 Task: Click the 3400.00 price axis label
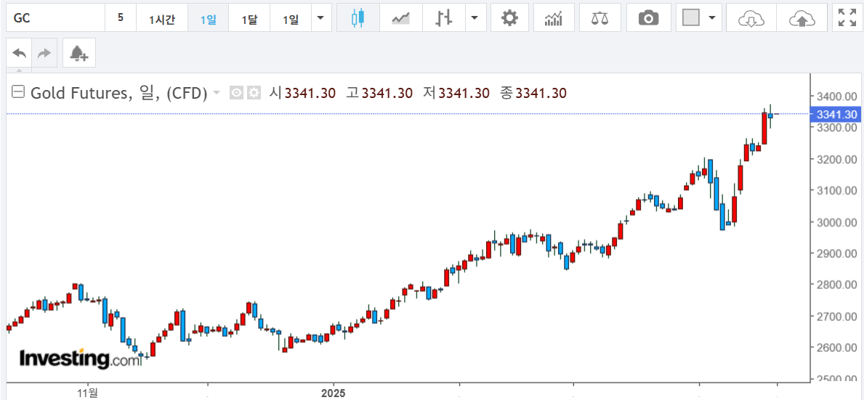(837, 97)
